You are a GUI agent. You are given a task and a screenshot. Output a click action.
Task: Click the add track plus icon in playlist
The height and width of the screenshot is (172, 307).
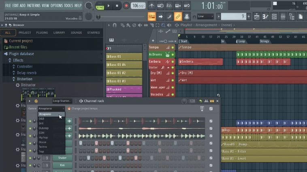[153, 41]
